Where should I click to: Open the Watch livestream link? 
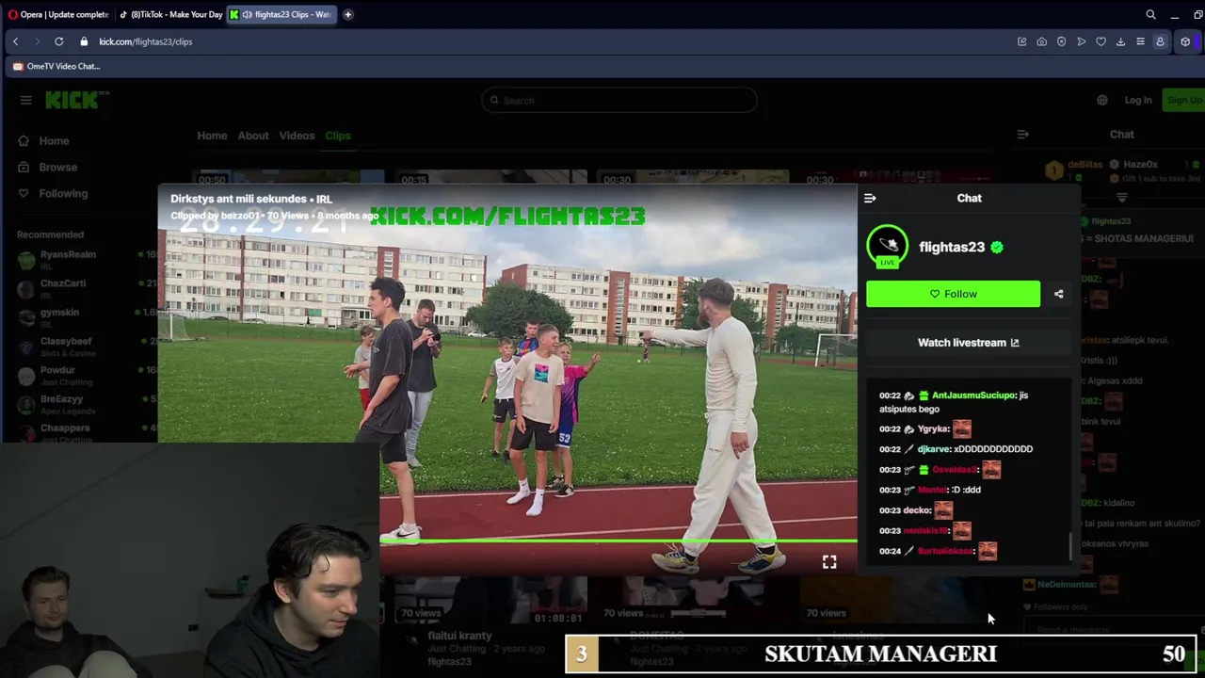968,343
